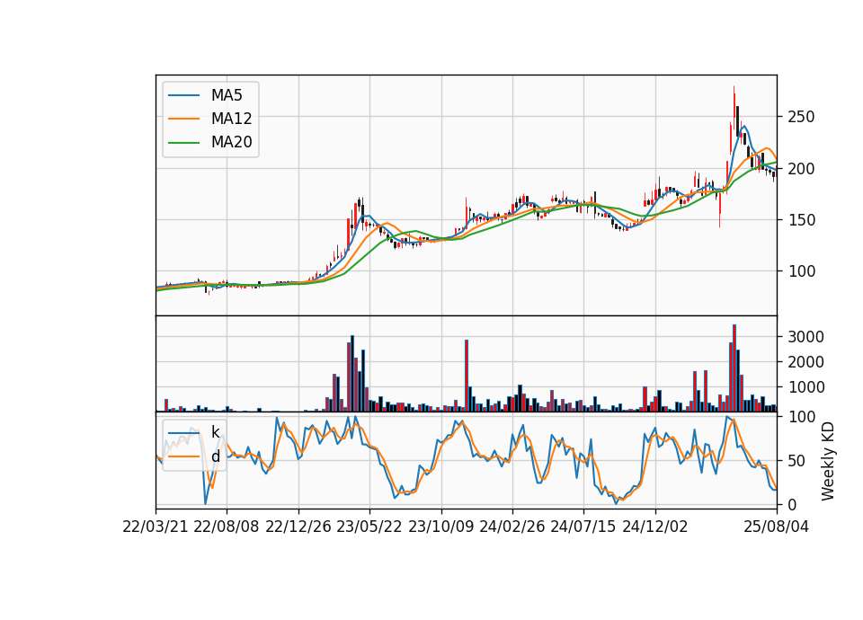
Task: Click the Weekly KD axis title
Action: [828, 461]
